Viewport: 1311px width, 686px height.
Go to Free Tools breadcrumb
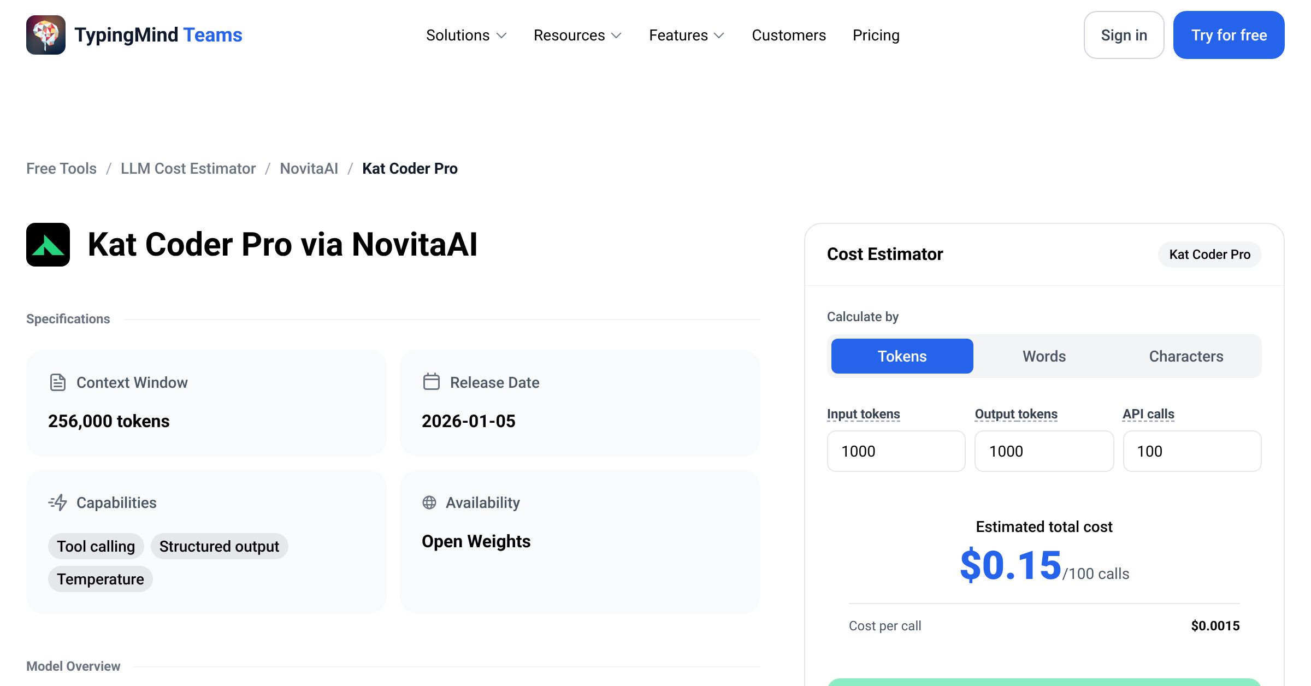(x=61, y=168)
